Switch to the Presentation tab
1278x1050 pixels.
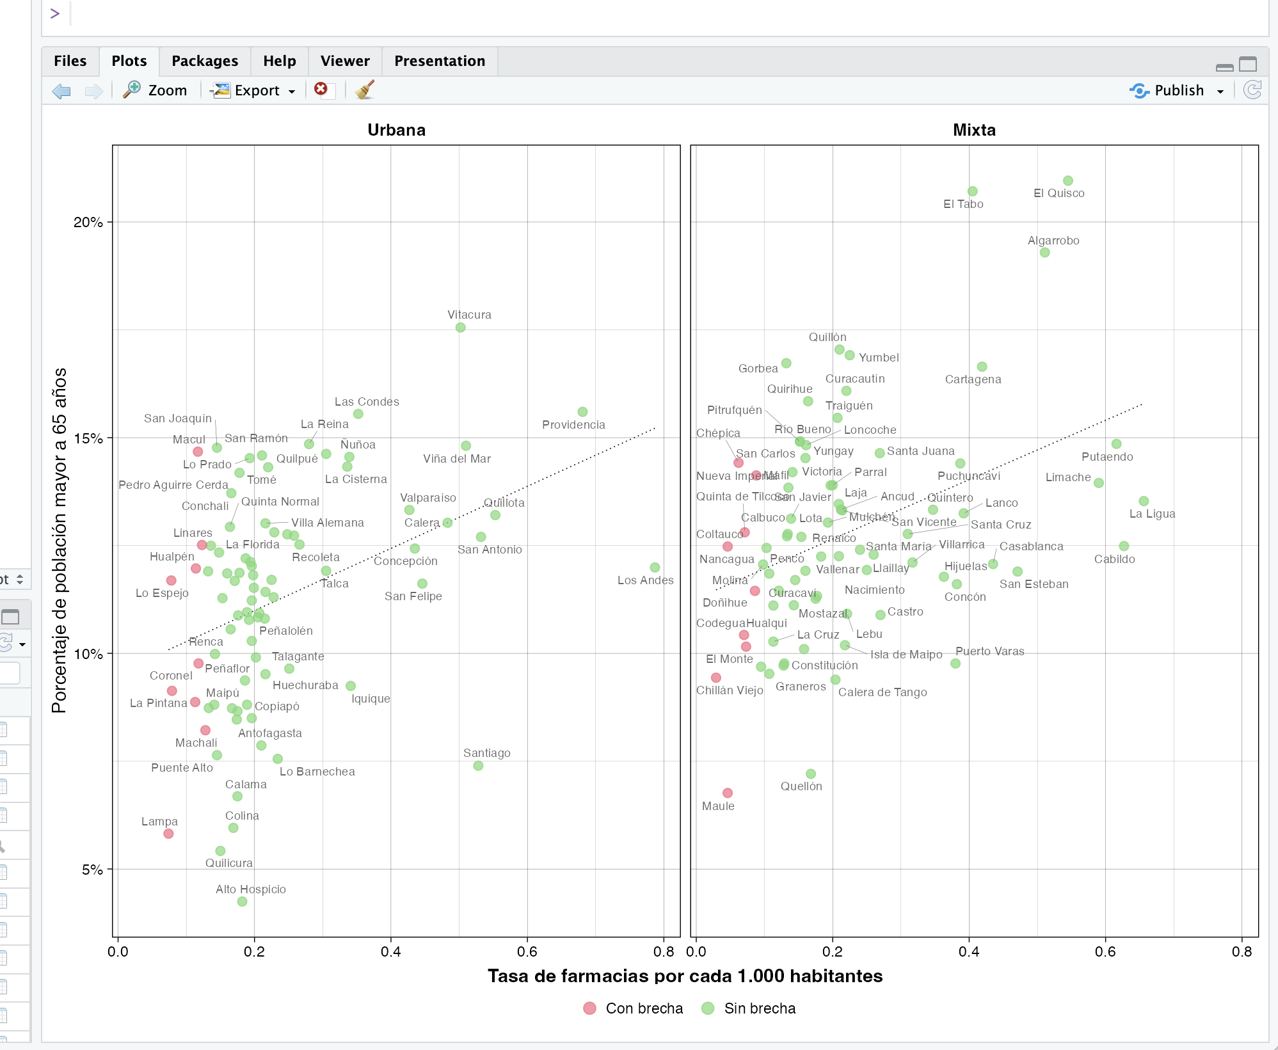440,61
